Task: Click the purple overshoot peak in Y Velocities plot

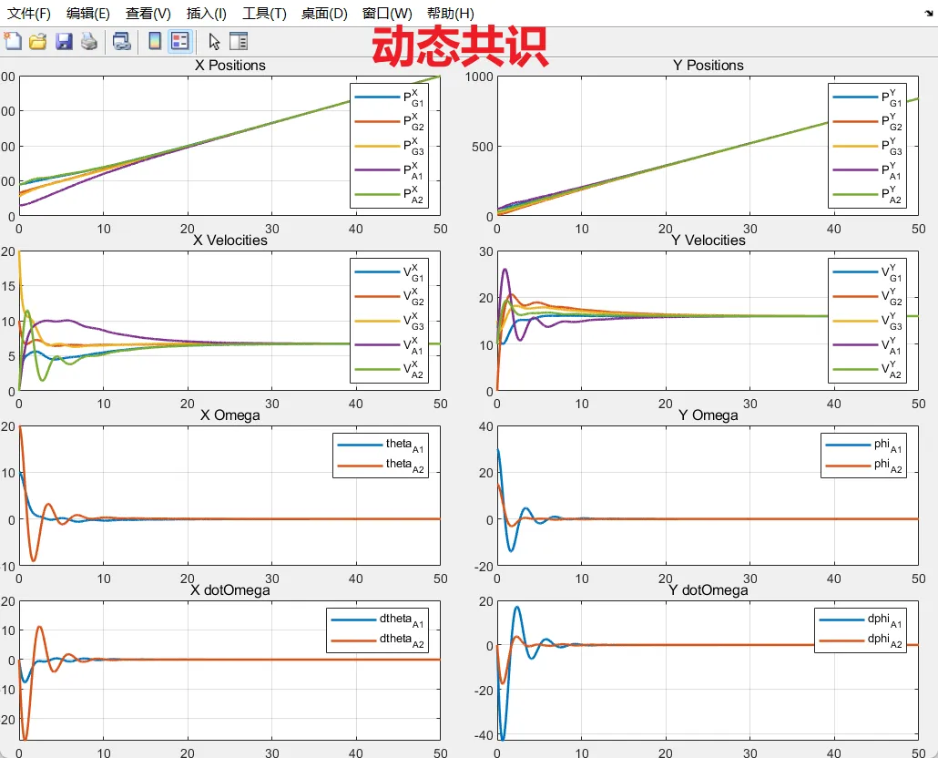Action: (505, 270)
